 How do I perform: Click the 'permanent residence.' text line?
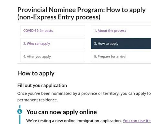click(37, 100)
